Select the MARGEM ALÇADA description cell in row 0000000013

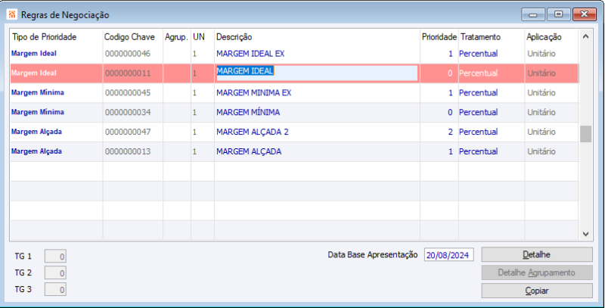(x=317, y=151)
